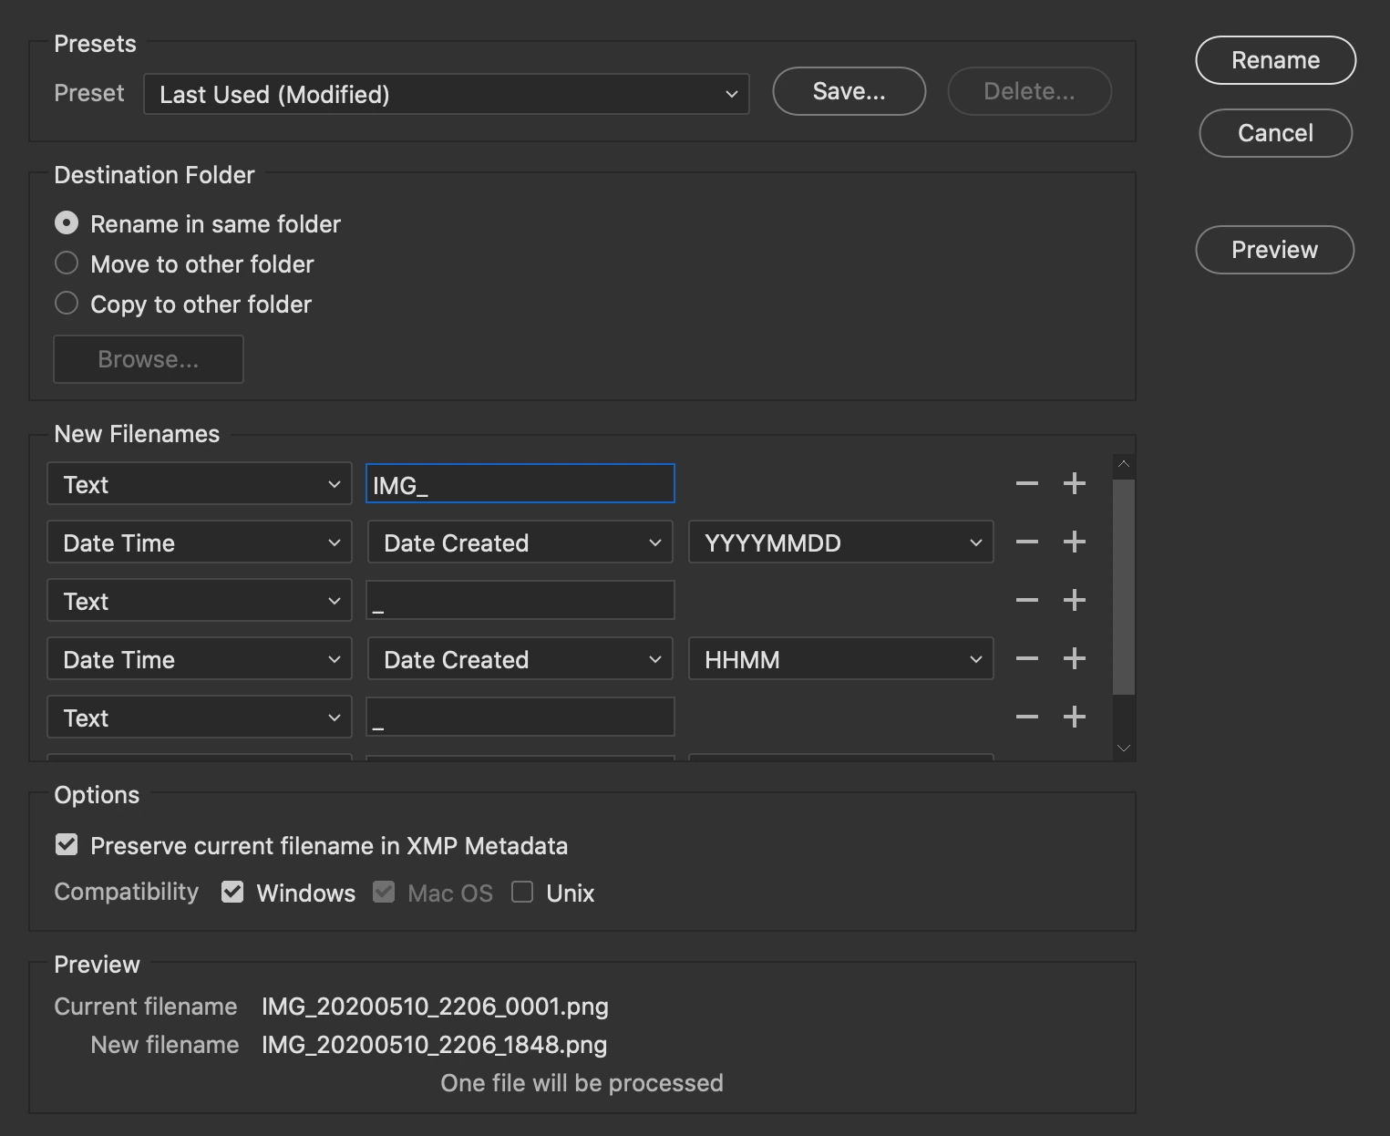This screenshot has height=1136, width=1390.
Task: Open Date Created dropdown in HHMM row
Action: [520, 659]
